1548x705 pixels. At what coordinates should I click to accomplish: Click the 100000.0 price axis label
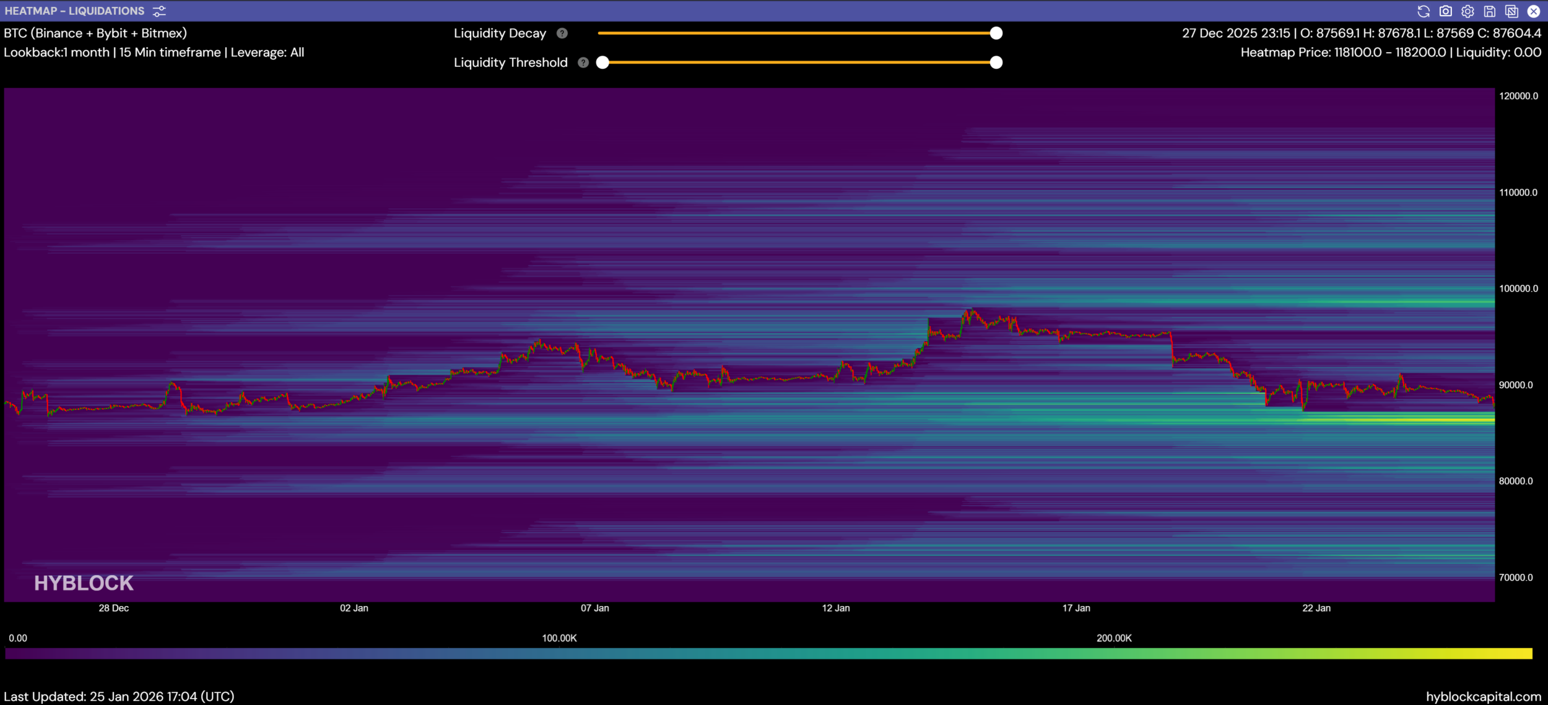pos(1518,288)
